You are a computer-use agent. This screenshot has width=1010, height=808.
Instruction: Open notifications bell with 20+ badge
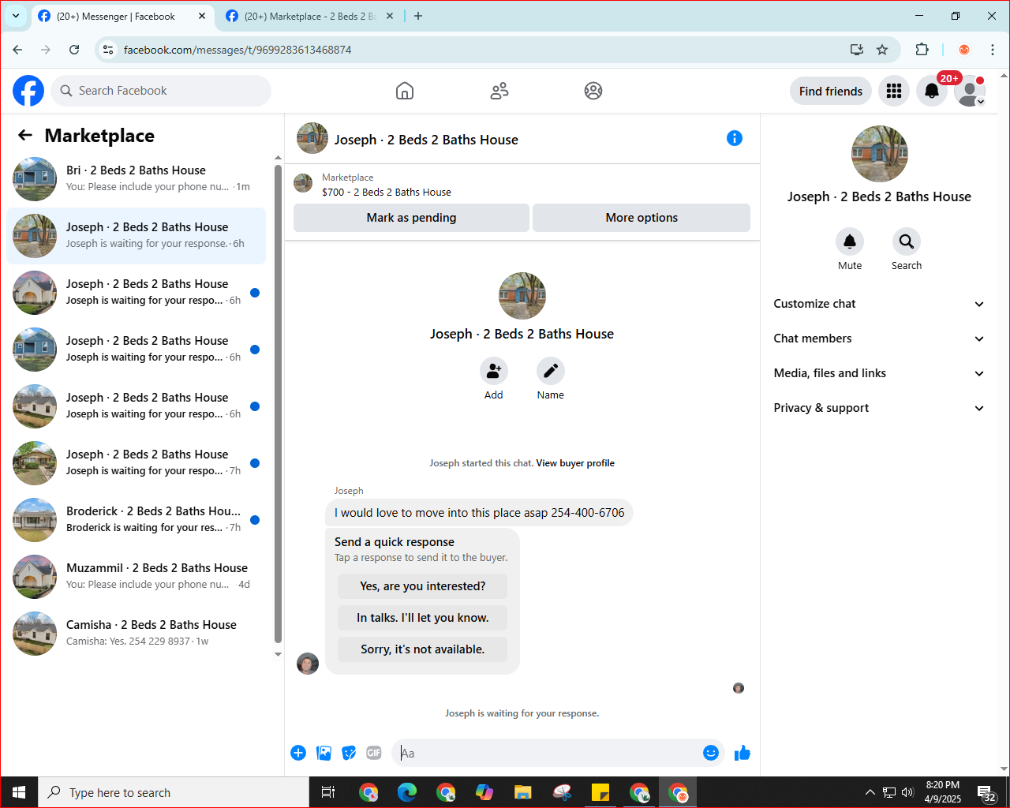932,91
